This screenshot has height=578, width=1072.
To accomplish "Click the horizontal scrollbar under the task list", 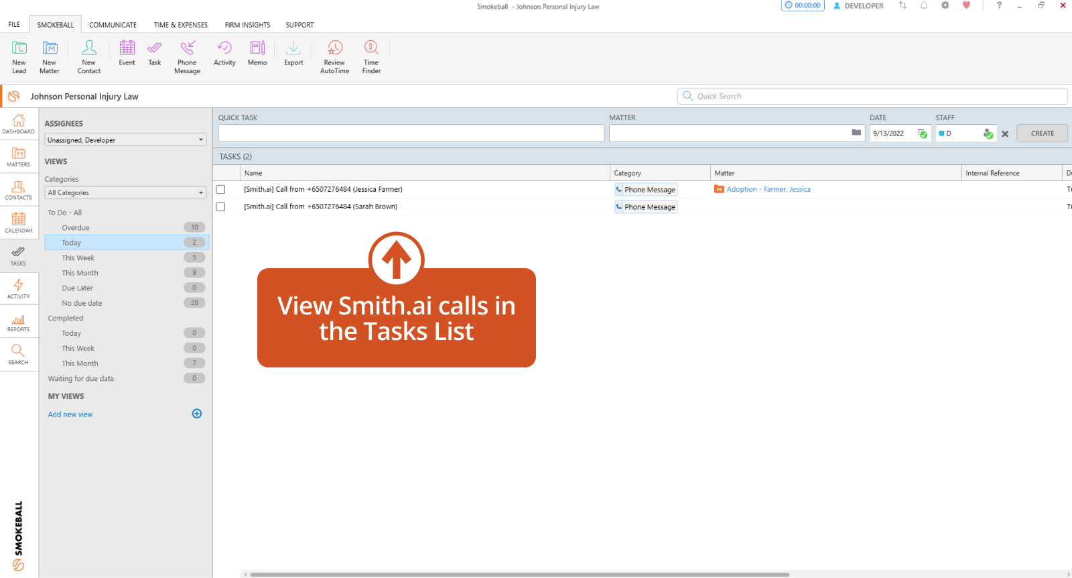I will (x=519, y=574).
